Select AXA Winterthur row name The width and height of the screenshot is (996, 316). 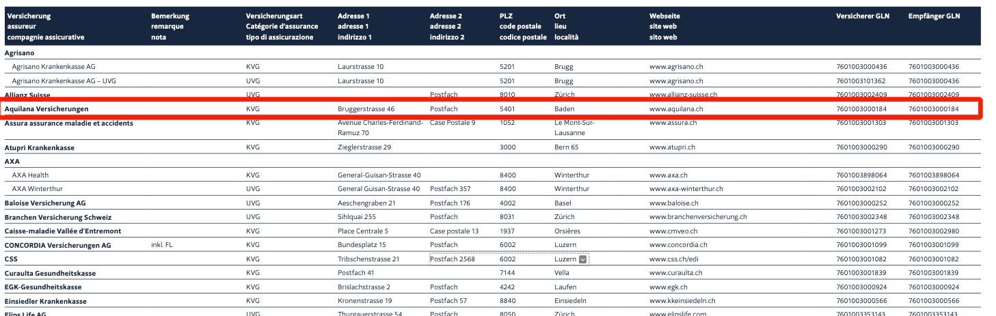38,189
